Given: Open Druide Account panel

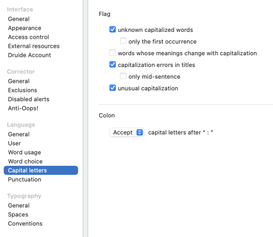Looking at the screenshot, I should tap(29, 55).
